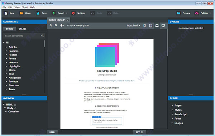Open a project with the folder icon
The width and height of the screenshot is (215, 136).
coord(21,13)
